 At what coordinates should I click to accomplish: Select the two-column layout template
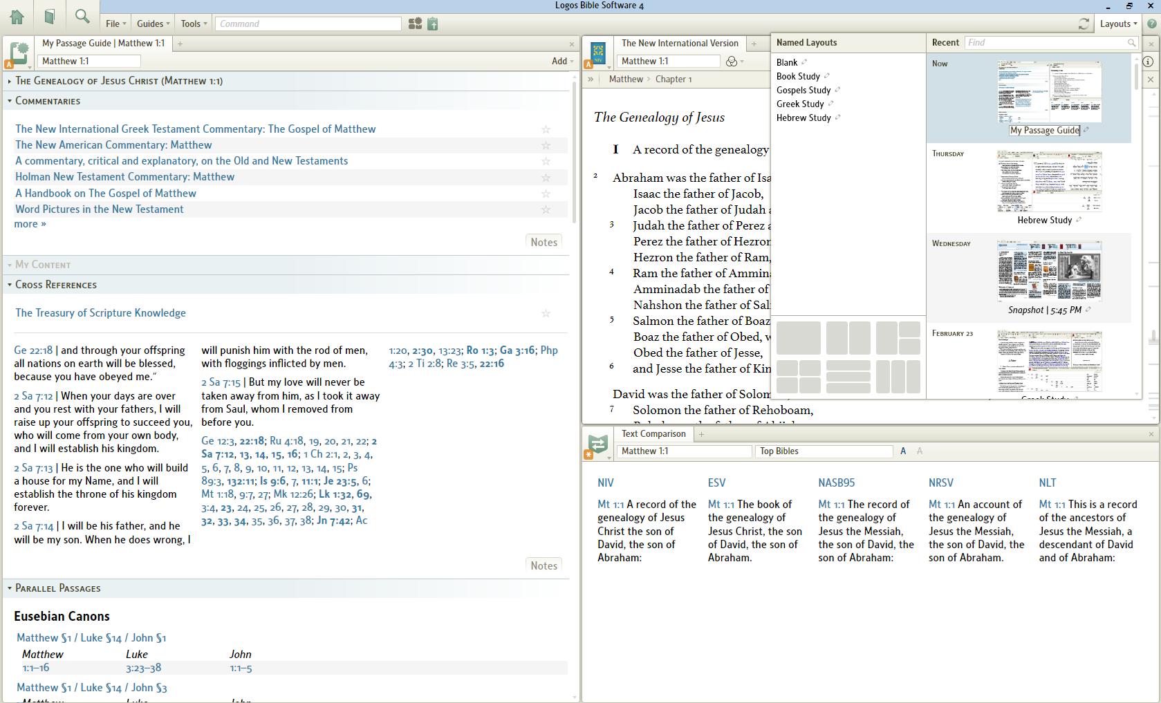click(848, 338)
